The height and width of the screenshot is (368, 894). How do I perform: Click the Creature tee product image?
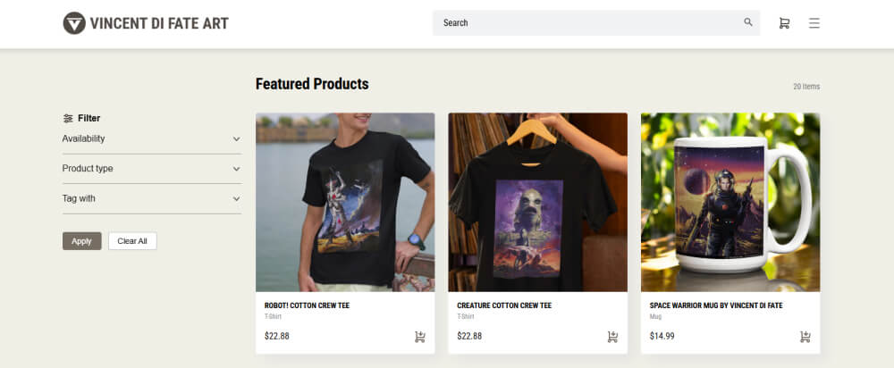click(537, 202)
